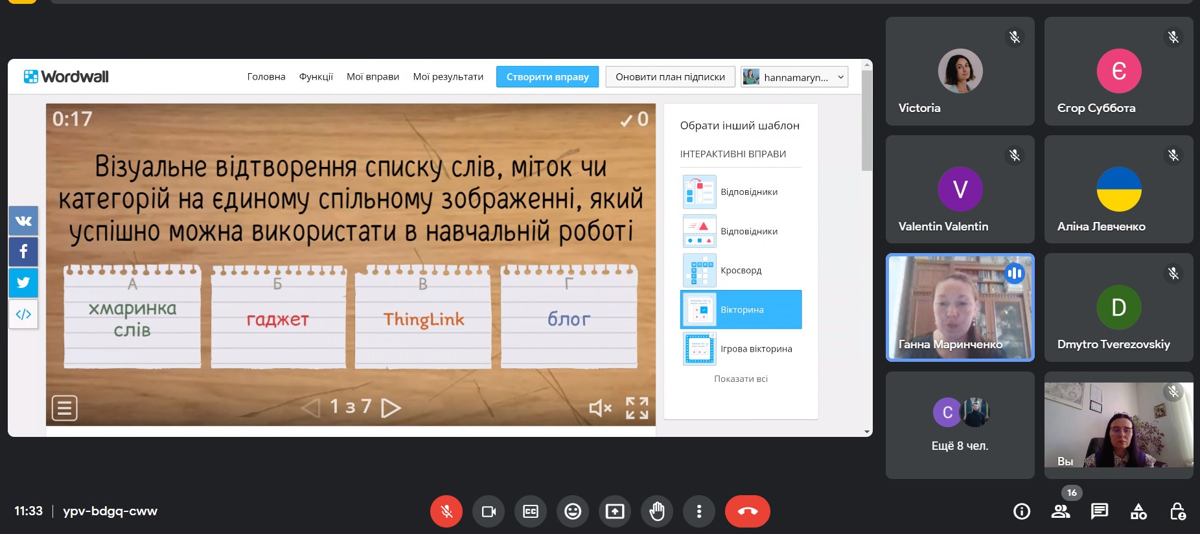Click the Wordwall logo
Image resolution: width=1200 pixels, height=534 pixels.
pyautogui.click(x=66, y=76)
